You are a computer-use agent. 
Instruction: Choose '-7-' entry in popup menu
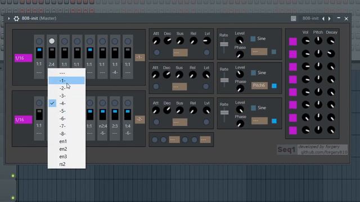66,126
